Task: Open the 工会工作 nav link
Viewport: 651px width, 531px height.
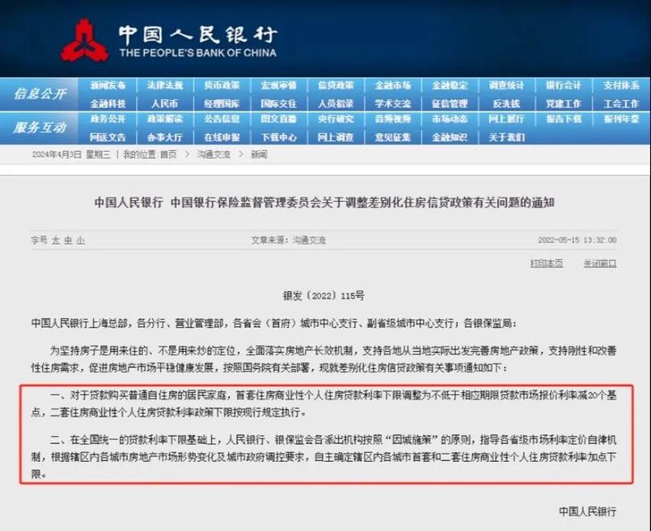Action: (621, 104)
